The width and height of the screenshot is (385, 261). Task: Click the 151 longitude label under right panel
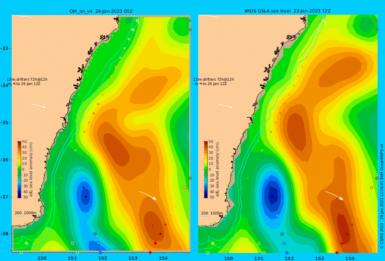tap(259, 258)
